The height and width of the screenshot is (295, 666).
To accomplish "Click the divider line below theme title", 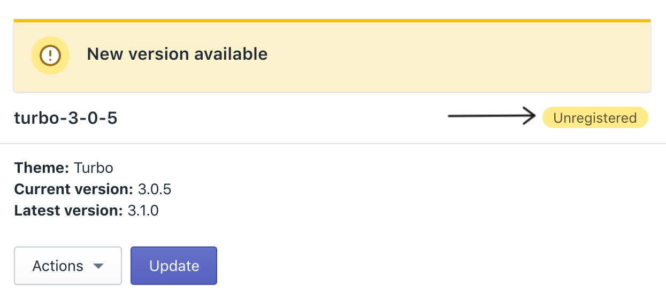I will pos(332,143).
